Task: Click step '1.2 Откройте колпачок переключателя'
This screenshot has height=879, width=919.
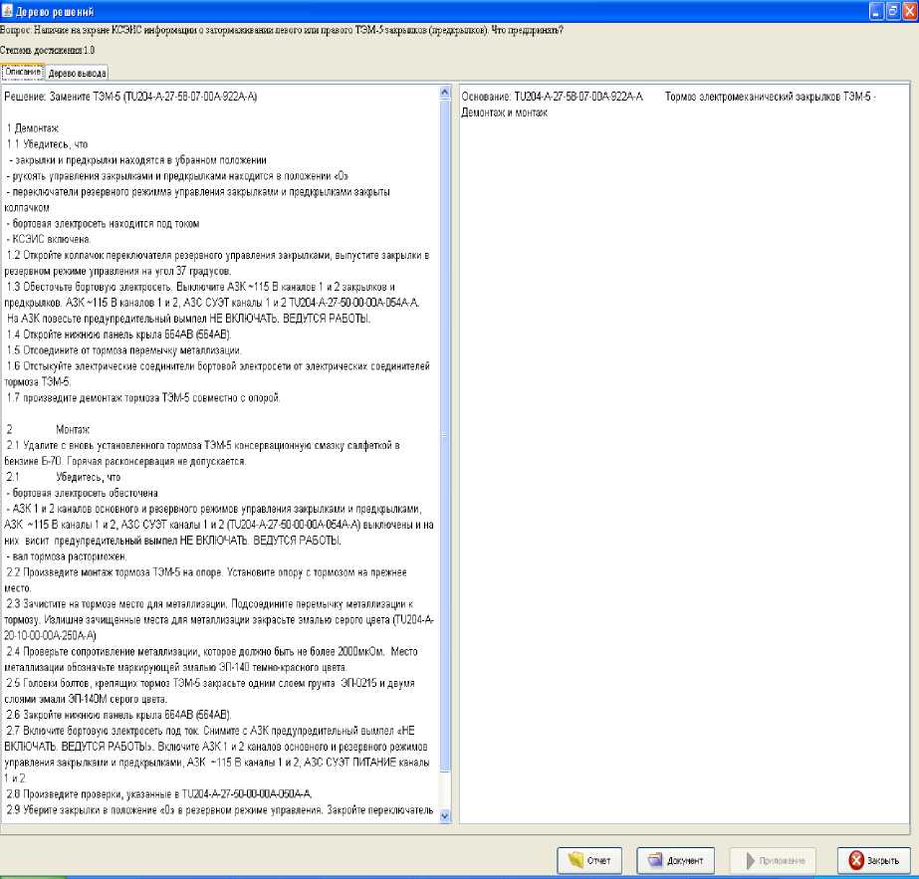Action: tap(217, 263)
